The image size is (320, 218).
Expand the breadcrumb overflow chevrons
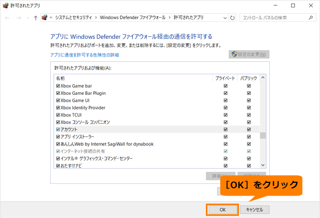51,18
